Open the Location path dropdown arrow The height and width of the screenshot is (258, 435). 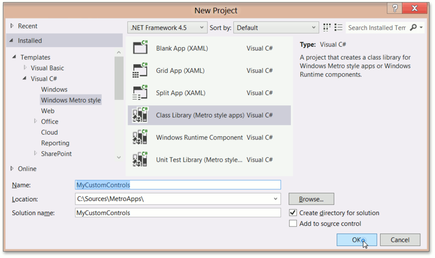[x=275, y=199]
